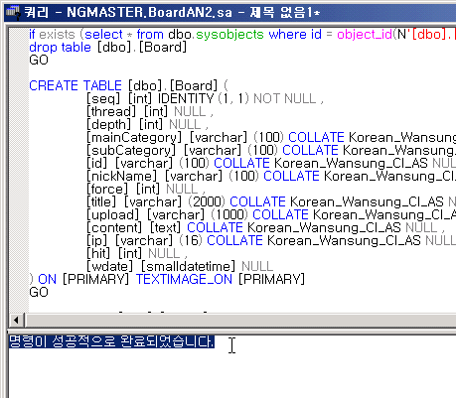Click the '[wdate] [smalldatetime]' line
This screenshot has height=398, width=456.
(x=180, y=266)
